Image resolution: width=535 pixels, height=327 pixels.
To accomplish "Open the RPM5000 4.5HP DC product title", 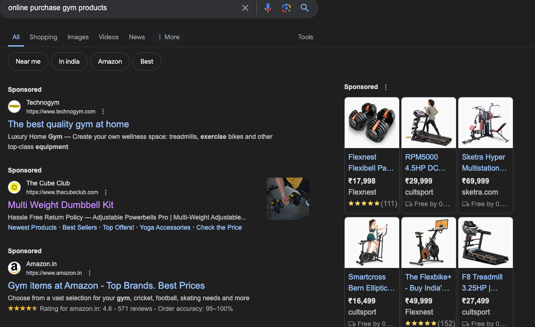I will (426, 162).
